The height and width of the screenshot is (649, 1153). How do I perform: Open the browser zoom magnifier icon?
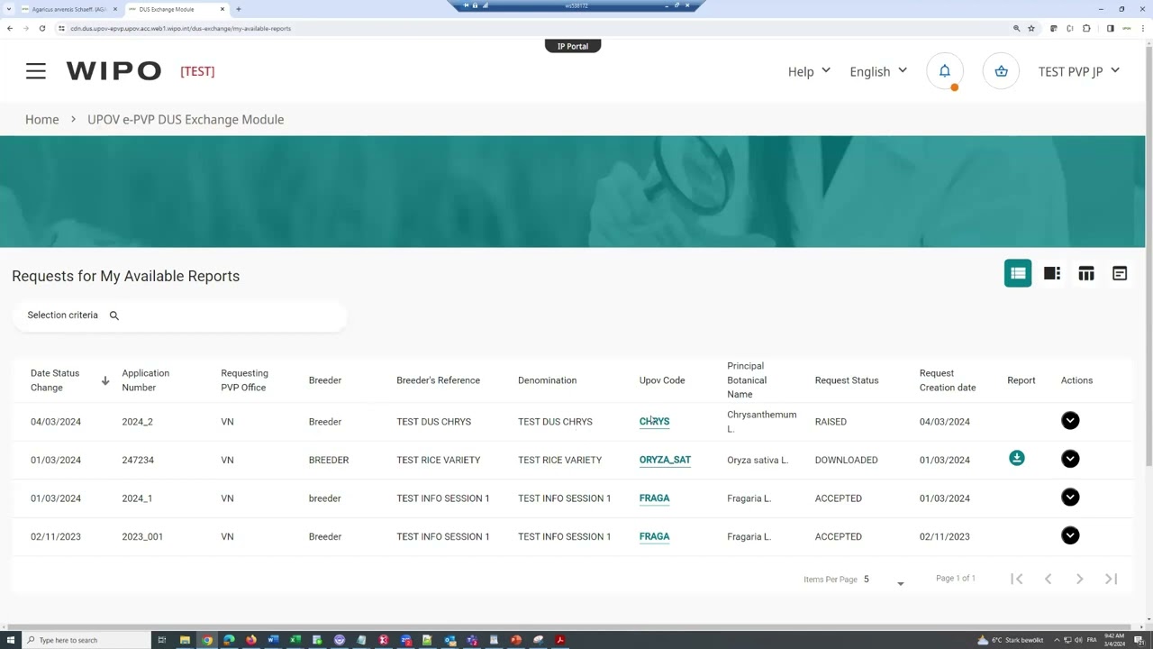[1017, 28]
